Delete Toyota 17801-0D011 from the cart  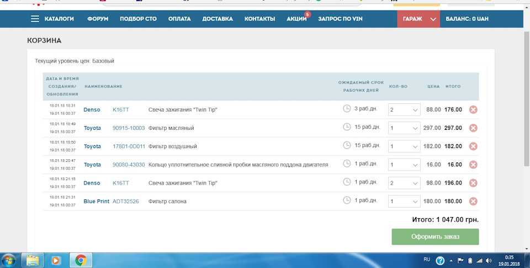click(x=473, y=146)
